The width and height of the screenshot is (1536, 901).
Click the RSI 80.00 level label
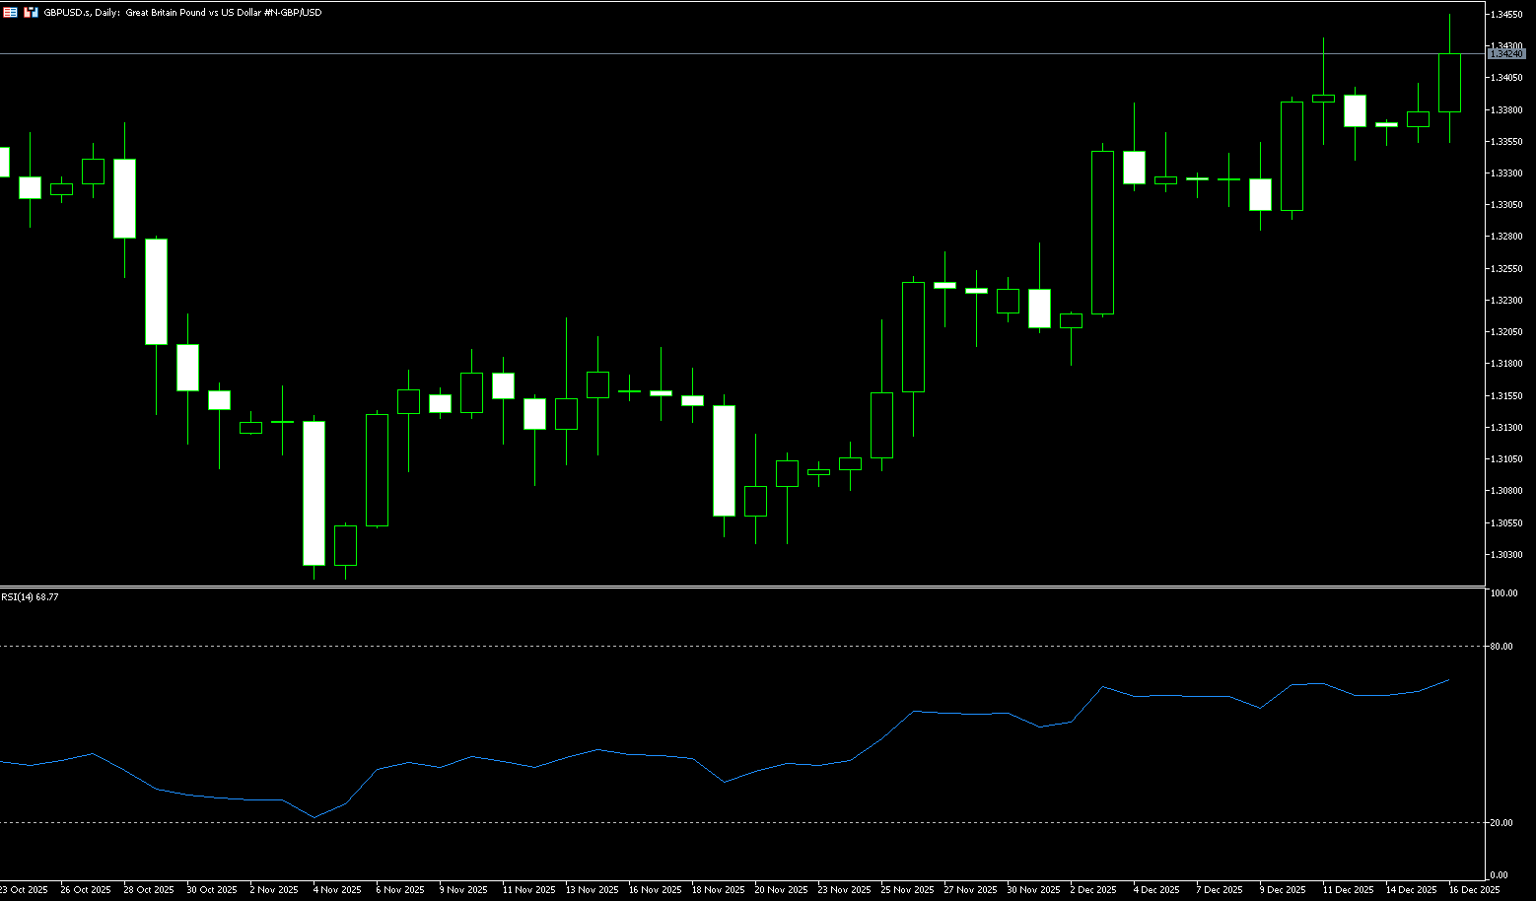[x=1501, y=647]
